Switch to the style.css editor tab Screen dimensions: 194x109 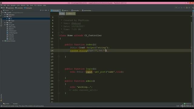pos(65,11)
